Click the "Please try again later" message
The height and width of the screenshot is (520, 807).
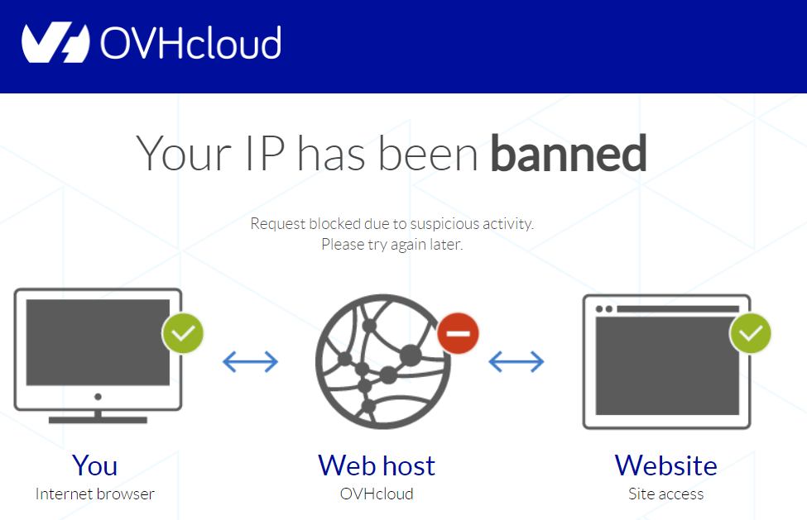pyautogui.click(x=392, y=245)
